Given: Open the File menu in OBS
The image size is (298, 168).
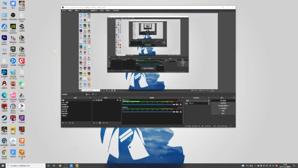Looking at the screenshot, I should 64,11.
